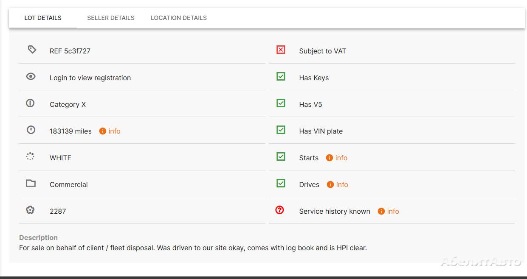Click the folder icon beside Commercial
Image resolution: width=527 pixels, height=279 pixels.
[31, 184]
